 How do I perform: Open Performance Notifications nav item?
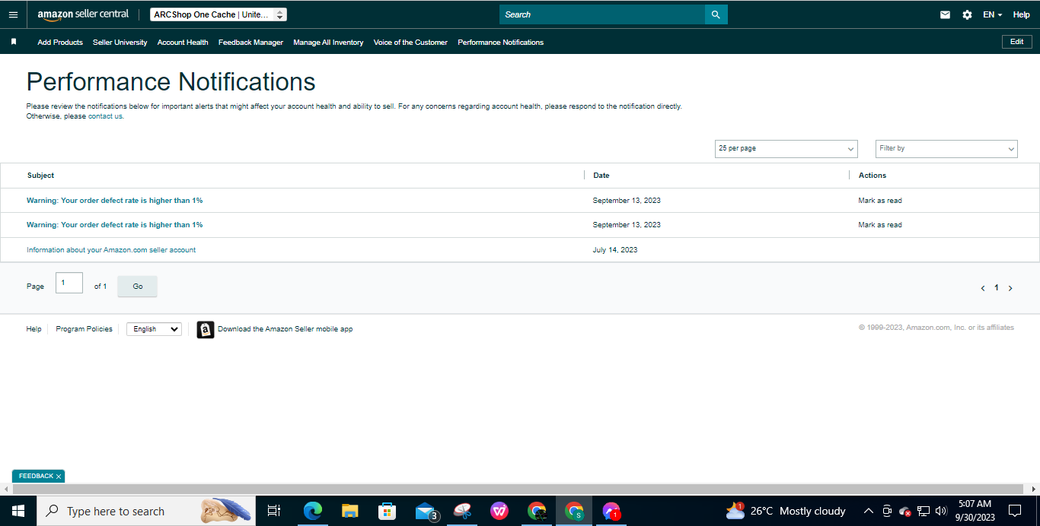(x=501, y=43)
